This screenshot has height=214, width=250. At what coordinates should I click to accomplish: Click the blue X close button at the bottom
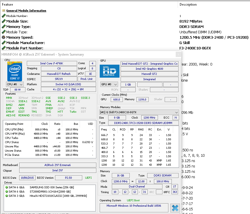175,208
